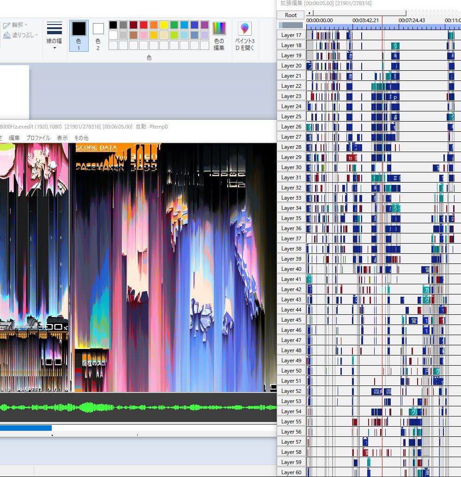Select teal グ object on Layer 54
461x477 pixels.
click(x=412, y=412)
